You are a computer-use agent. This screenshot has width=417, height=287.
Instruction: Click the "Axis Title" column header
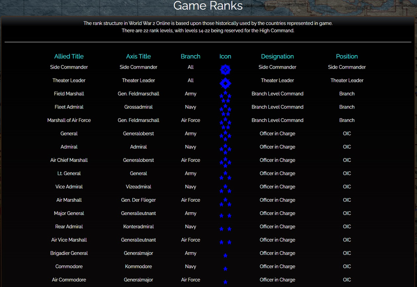[x=138, y=56]
